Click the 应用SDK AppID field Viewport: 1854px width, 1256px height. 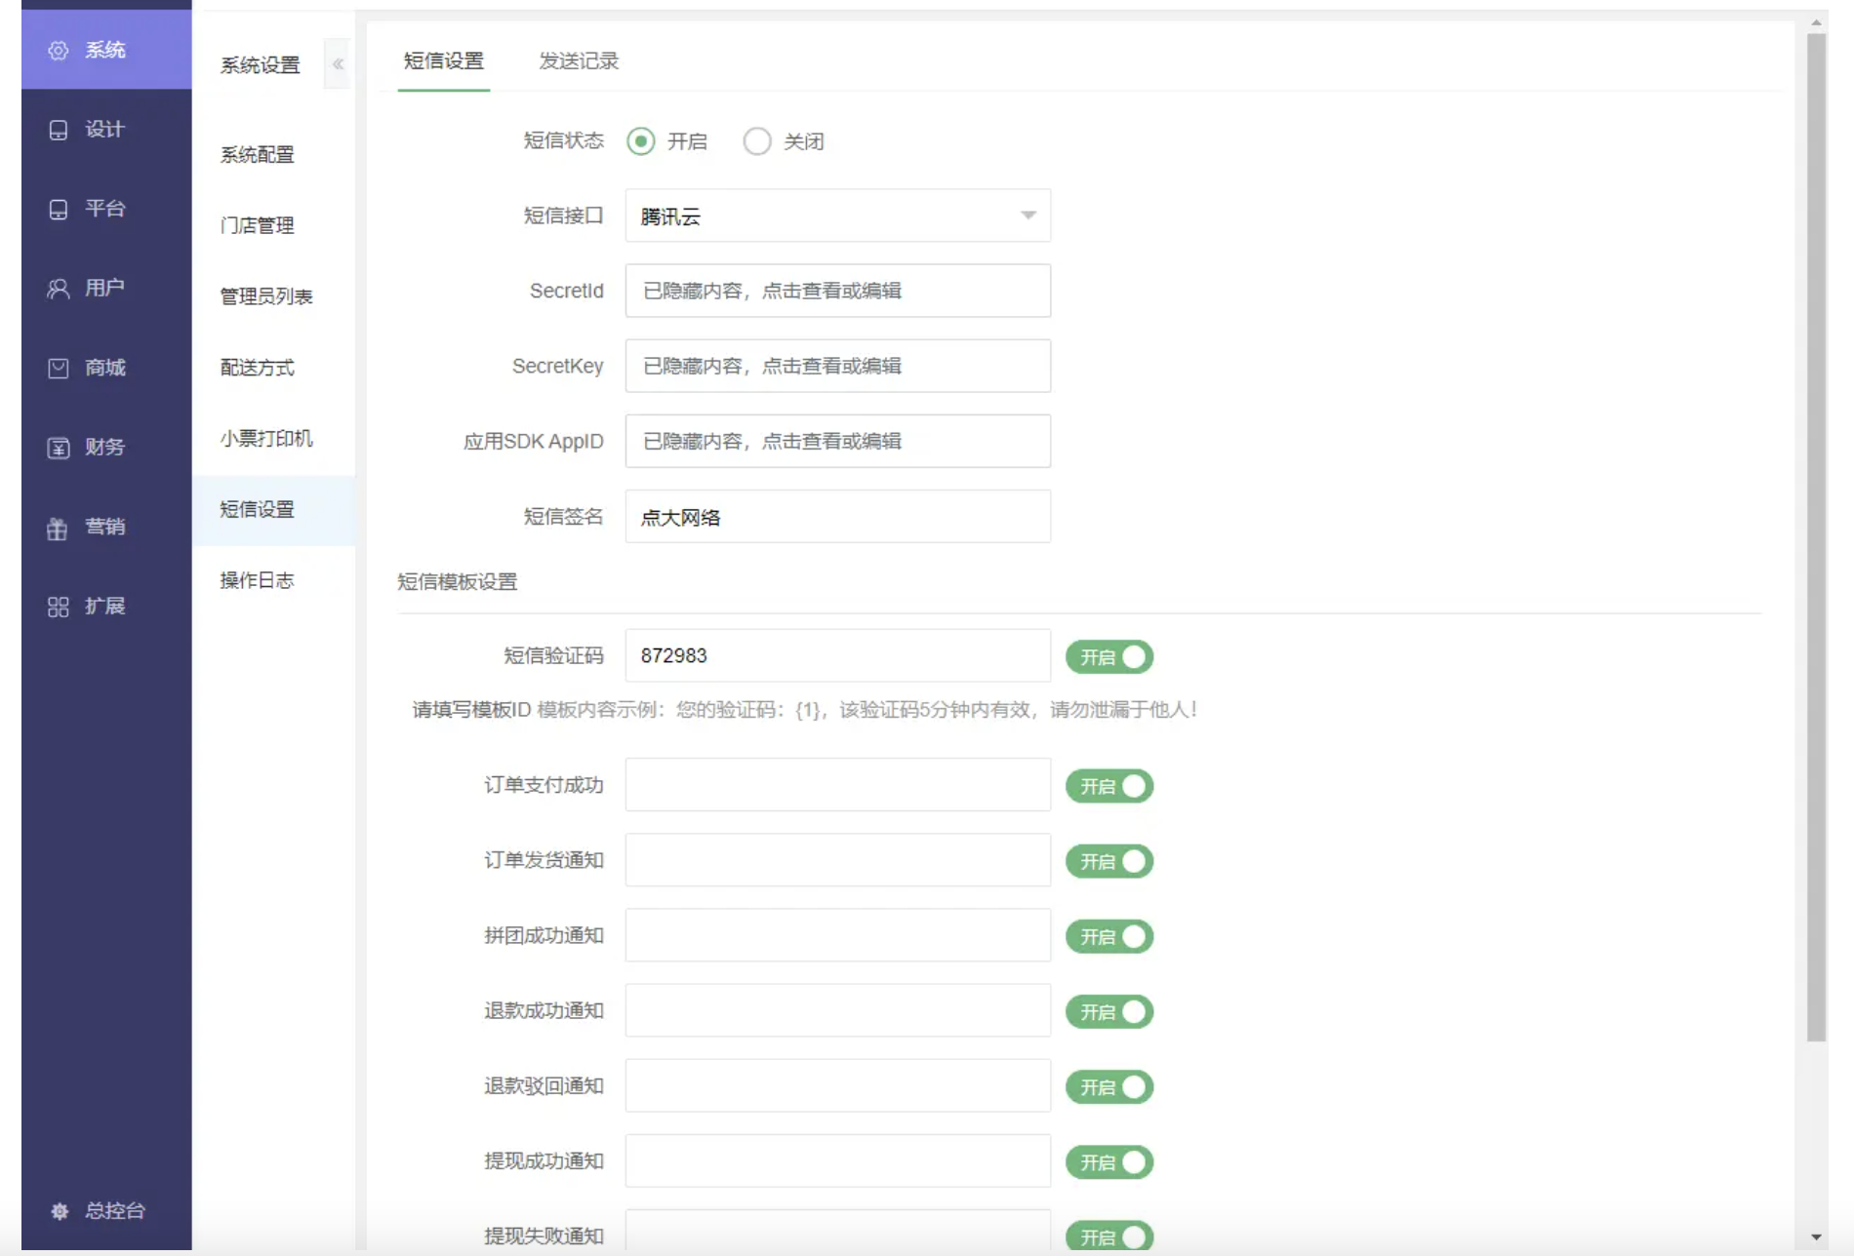(838, 441)
